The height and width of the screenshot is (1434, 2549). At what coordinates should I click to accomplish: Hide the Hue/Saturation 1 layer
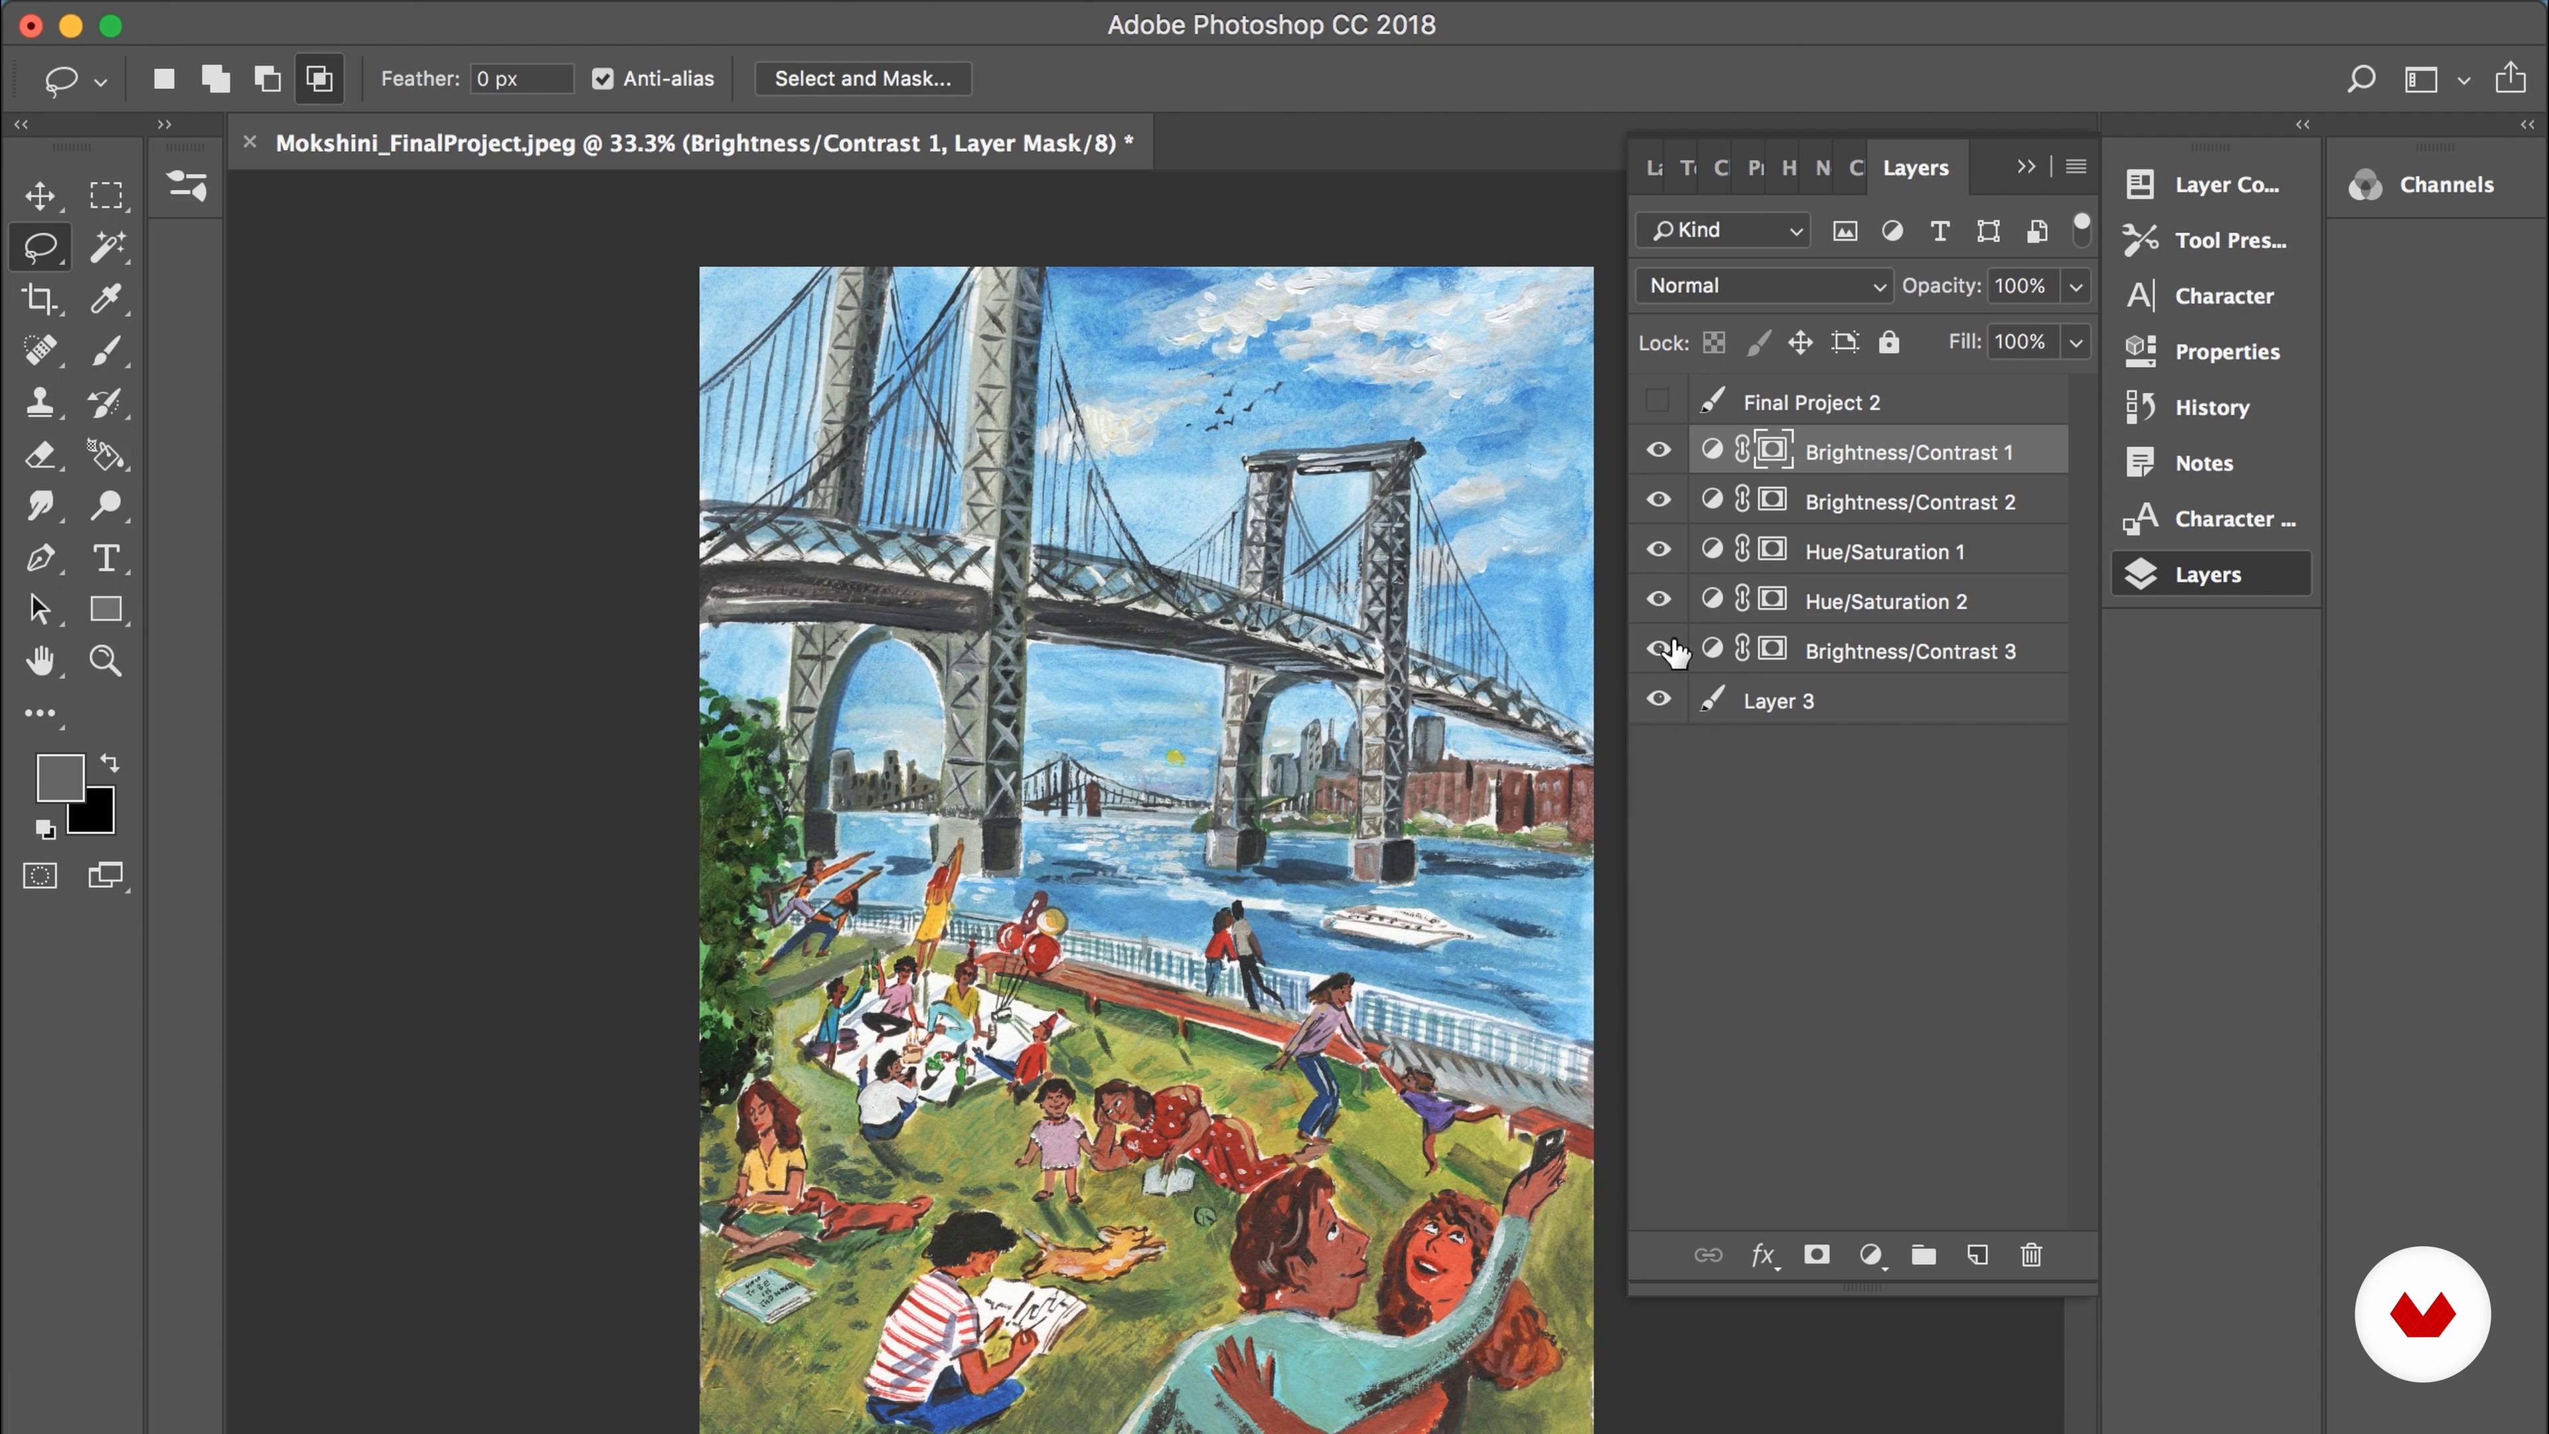coord(1658,549)
